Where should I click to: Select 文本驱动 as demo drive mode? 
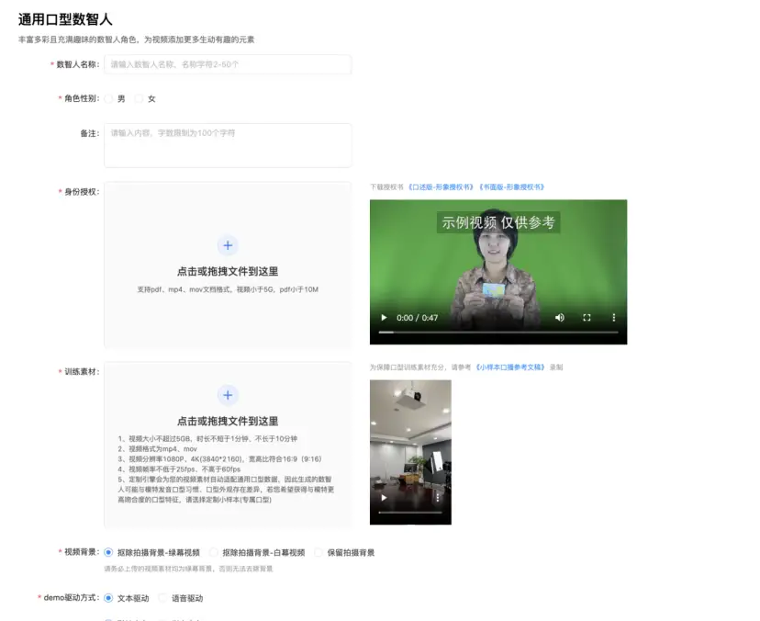pos(109,598)
